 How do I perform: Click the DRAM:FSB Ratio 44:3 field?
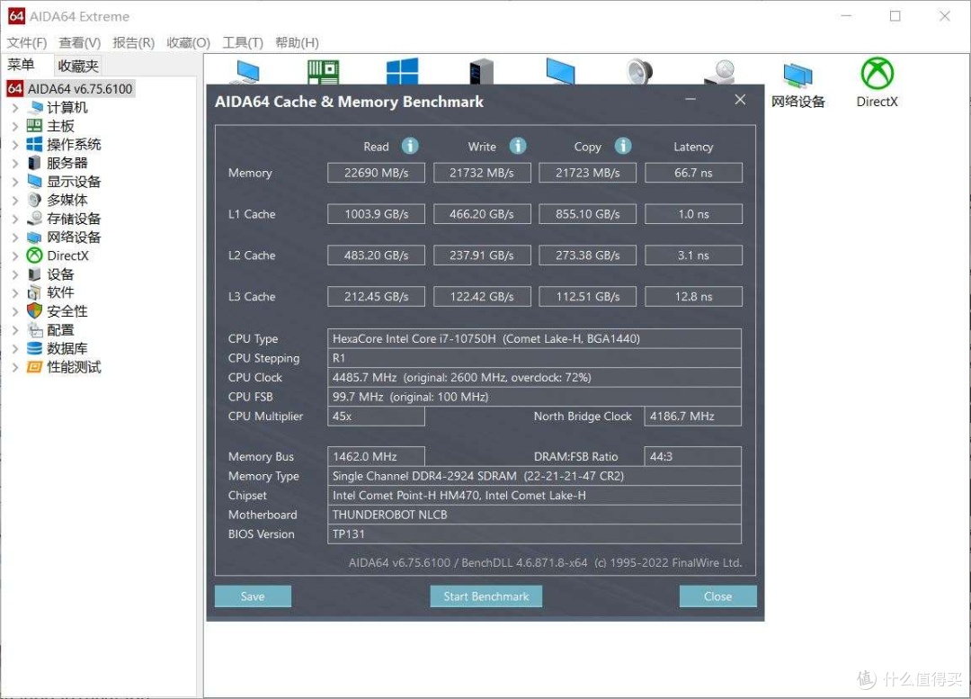click(x=693, y=456)
